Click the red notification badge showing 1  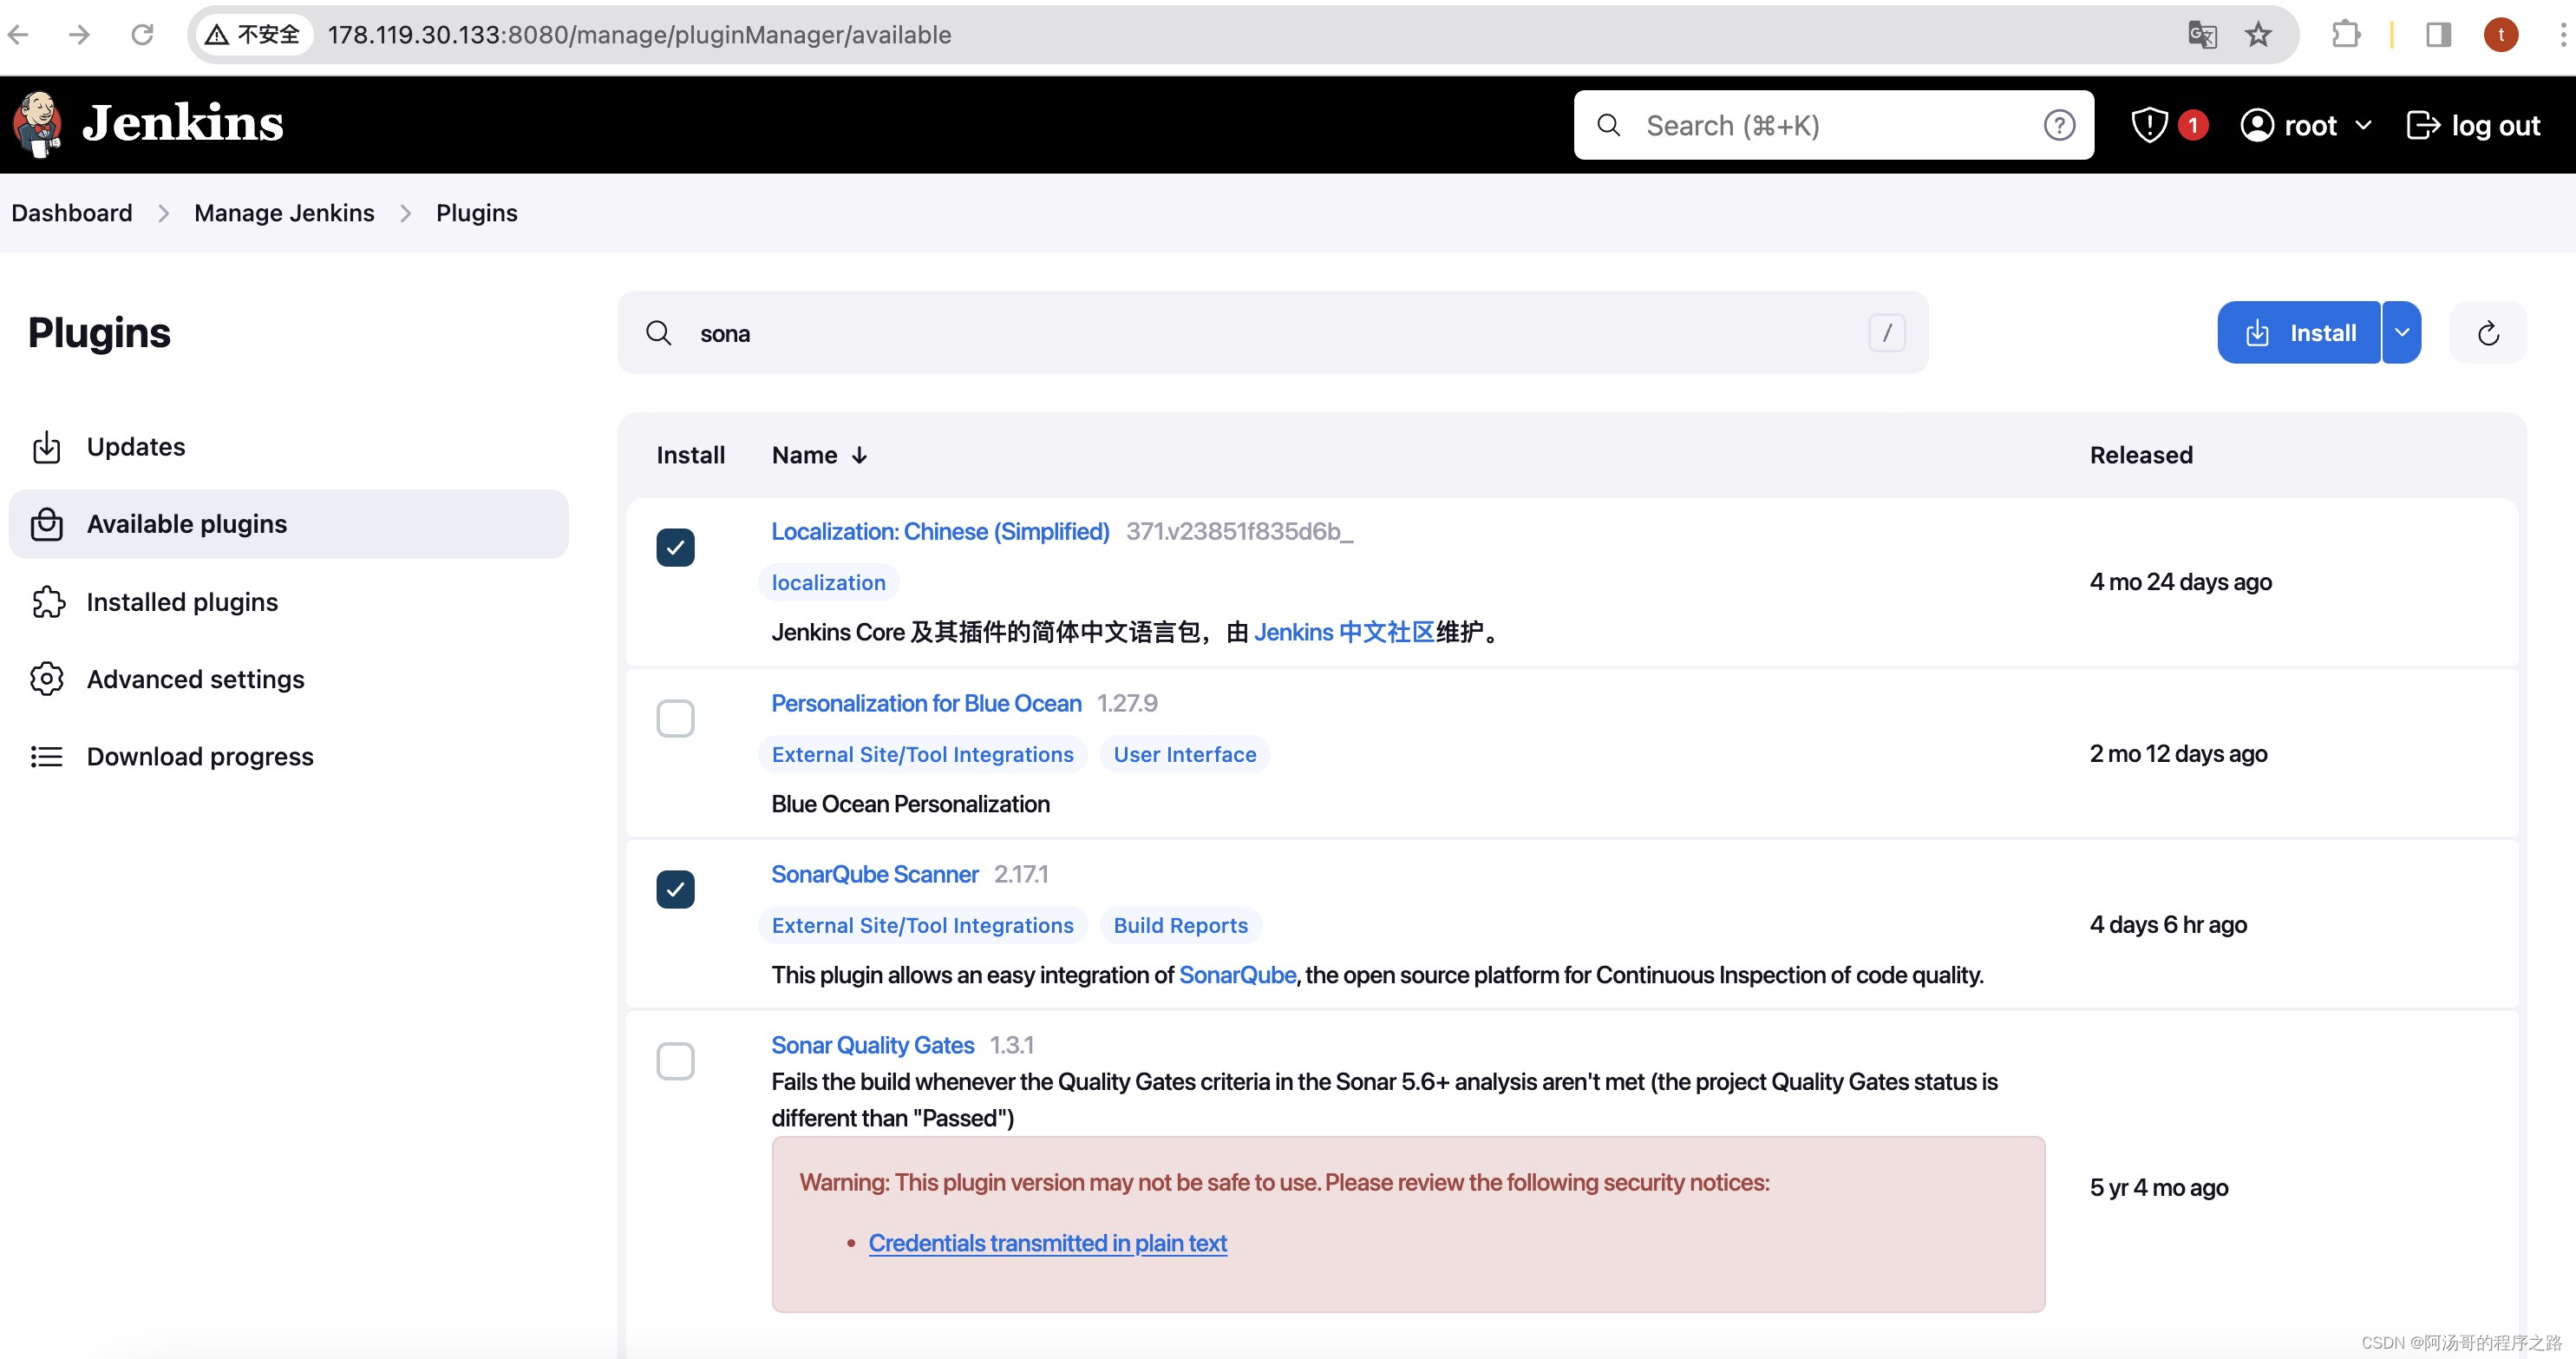tap(2193, 125)
